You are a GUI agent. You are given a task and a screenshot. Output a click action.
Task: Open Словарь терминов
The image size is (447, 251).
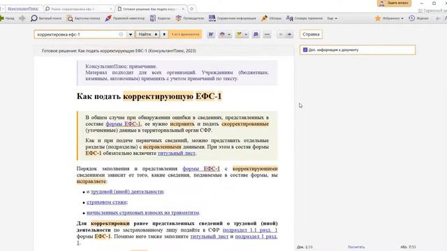305,18
